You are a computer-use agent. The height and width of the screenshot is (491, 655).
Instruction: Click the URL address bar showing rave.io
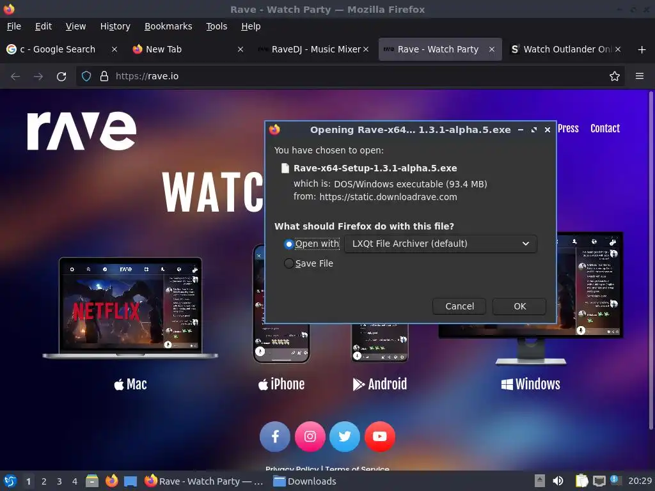[x=351, y=76]
